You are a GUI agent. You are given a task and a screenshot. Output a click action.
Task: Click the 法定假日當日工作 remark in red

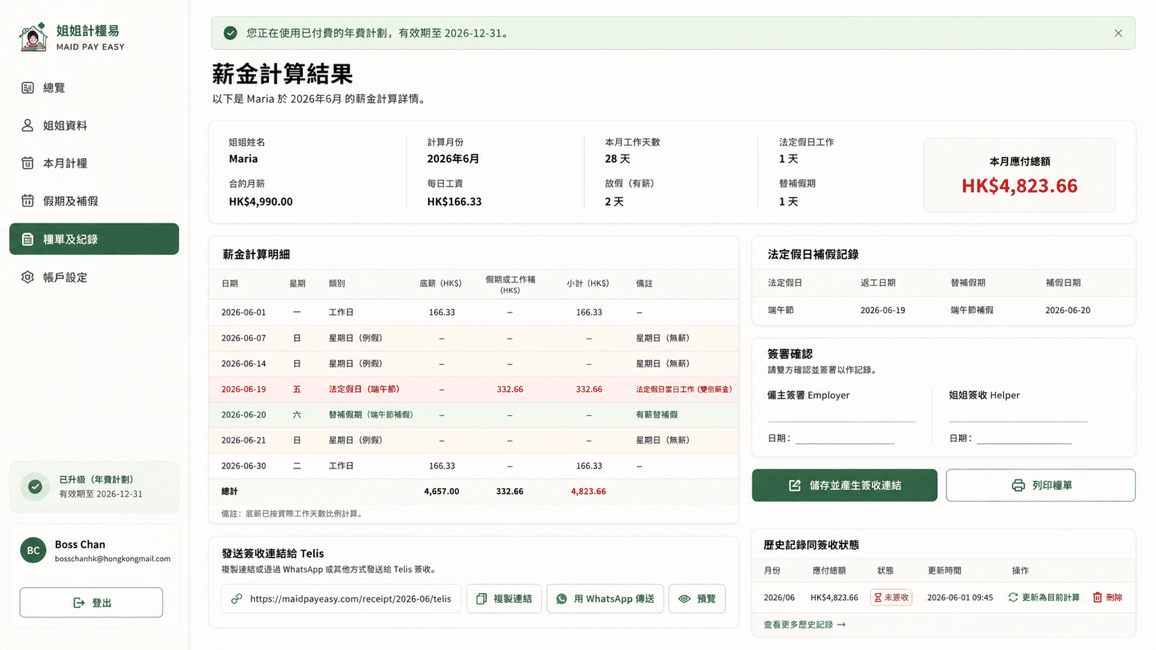(x=684, y=390)
